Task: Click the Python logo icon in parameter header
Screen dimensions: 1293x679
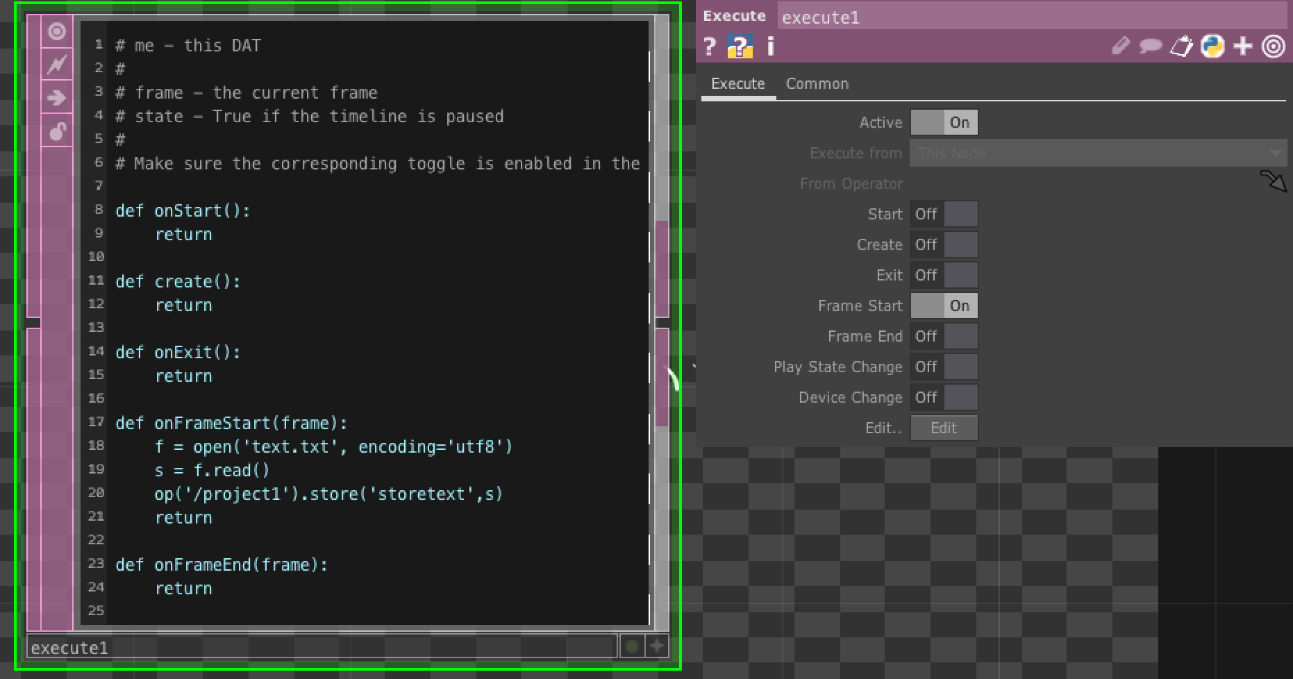Action: tap(1212, 47)
